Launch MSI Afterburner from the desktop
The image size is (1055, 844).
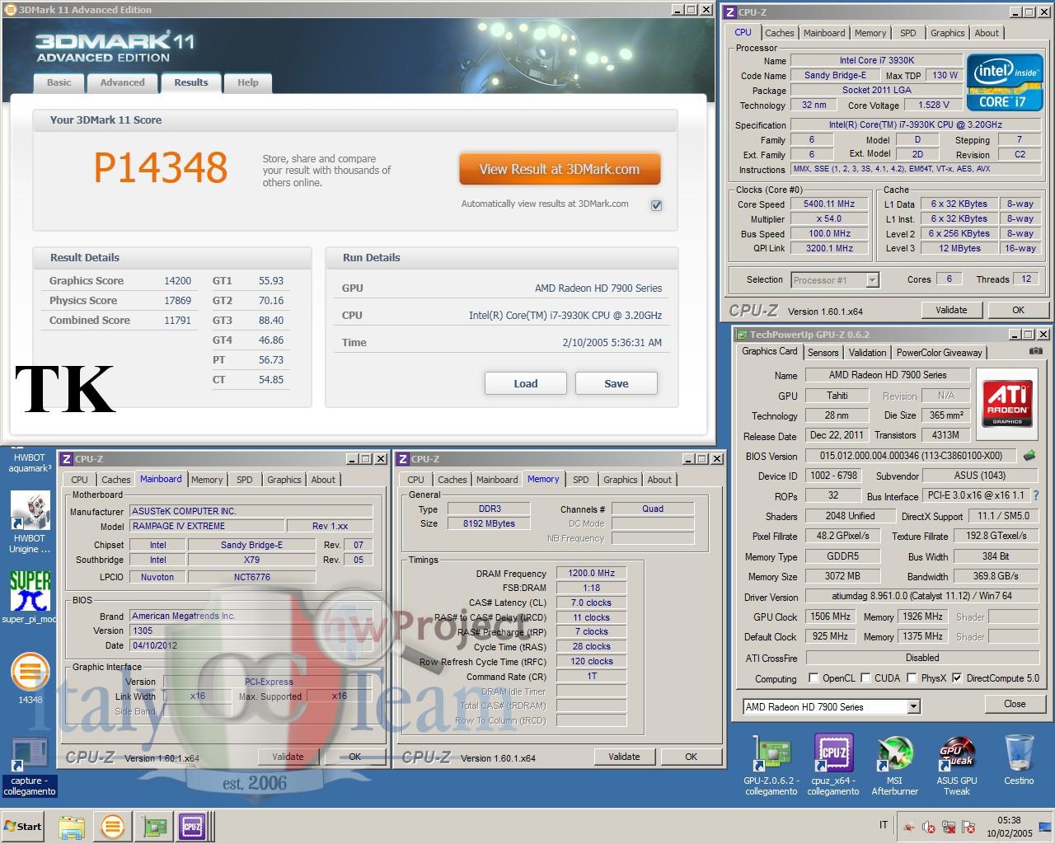894,766
